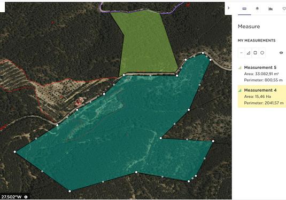This screenshot has height=200, width=286.
Task: Select the line measurement tool
Action: tap(241, 53)
